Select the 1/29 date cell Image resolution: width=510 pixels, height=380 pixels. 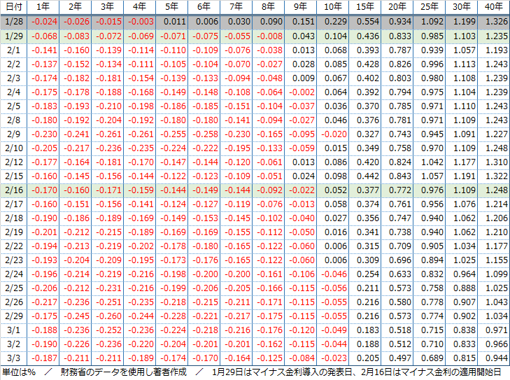(x=13, y=36)
